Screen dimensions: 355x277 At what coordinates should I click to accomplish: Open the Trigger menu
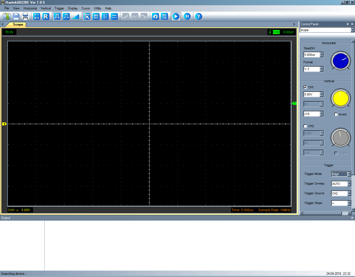59,8
